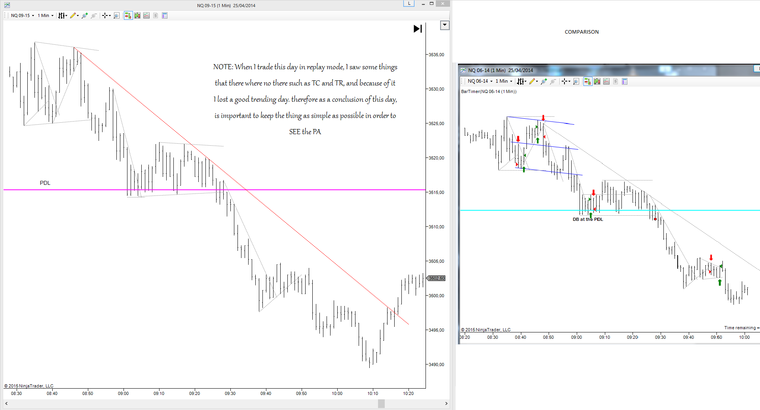Click the BarTimer(NQ 06-14 (1 Min)) indicator label
760x410 pixels.
tap(488, 91)
